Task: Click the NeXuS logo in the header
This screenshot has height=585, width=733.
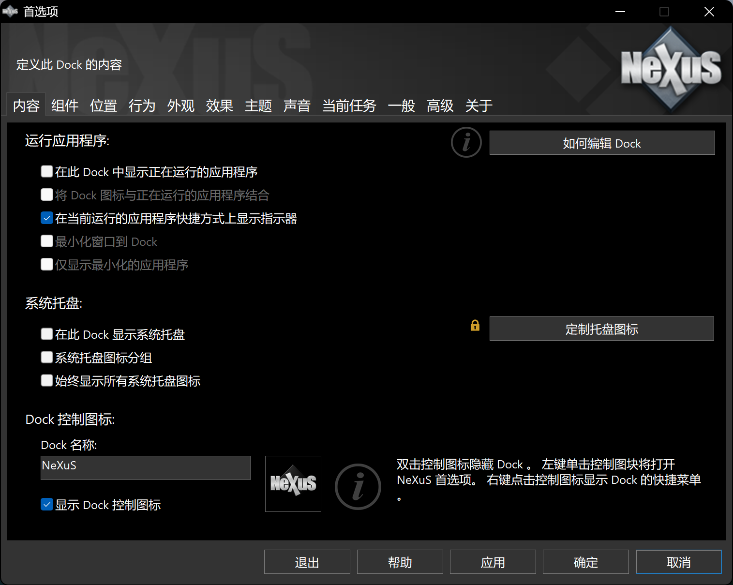Action: (x=671, y=68)
